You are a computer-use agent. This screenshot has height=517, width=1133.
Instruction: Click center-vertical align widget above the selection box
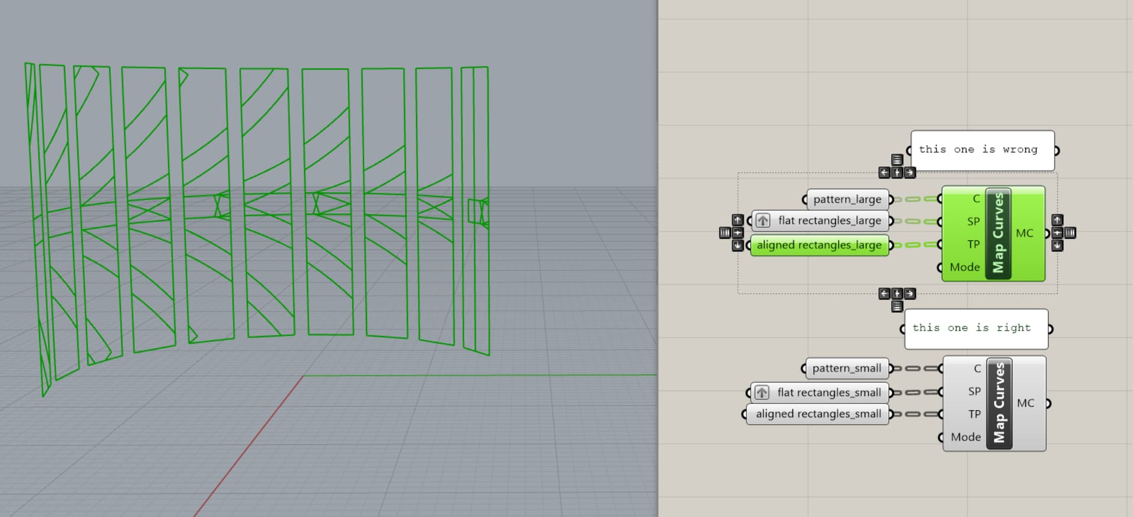(897, 173)
